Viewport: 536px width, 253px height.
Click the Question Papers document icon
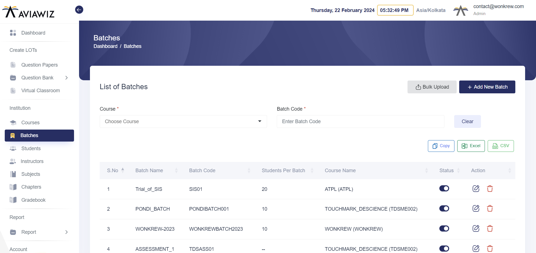13,65
